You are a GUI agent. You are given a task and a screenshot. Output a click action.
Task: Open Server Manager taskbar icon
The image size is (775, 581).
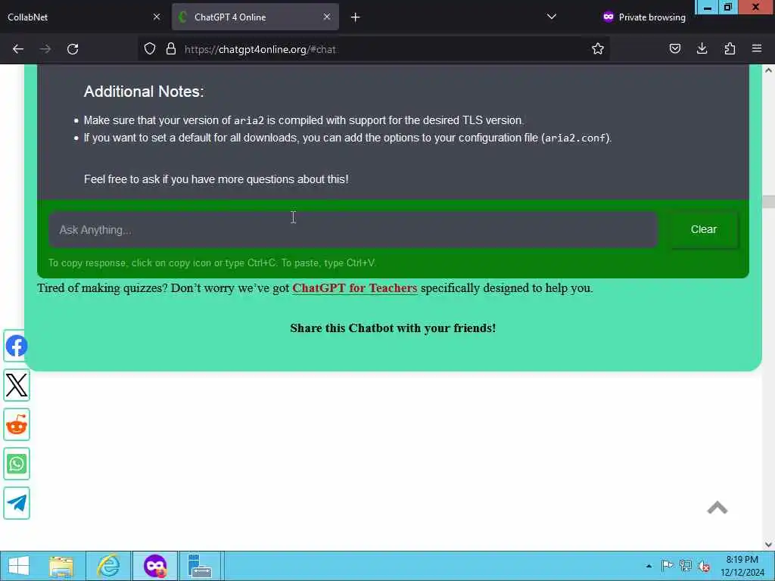(200, 566)
